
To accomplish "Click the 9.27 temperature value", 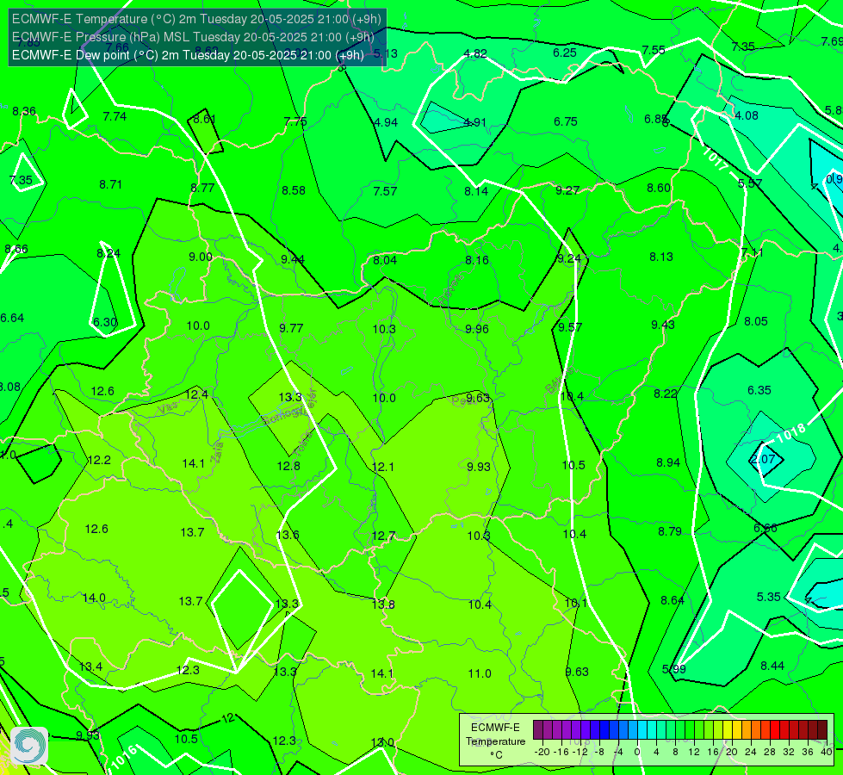I will (x=567, y=190).
